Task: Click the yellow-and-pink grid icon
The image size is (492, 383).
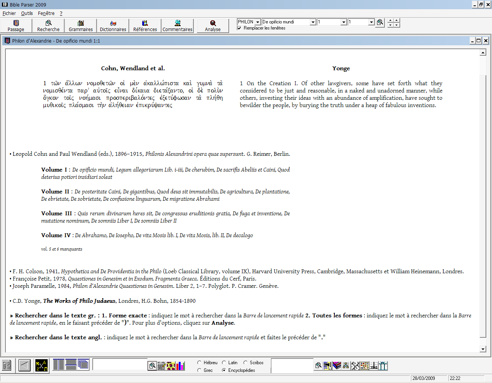Action: pos(171,366)
